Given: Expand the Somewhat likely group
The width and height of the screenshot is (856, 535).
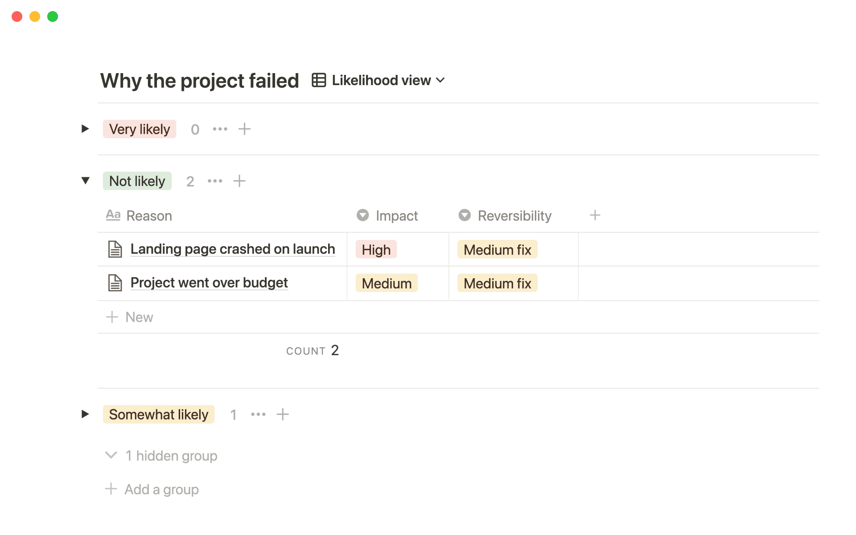Looking at the screenshot, I should point(85,414).
